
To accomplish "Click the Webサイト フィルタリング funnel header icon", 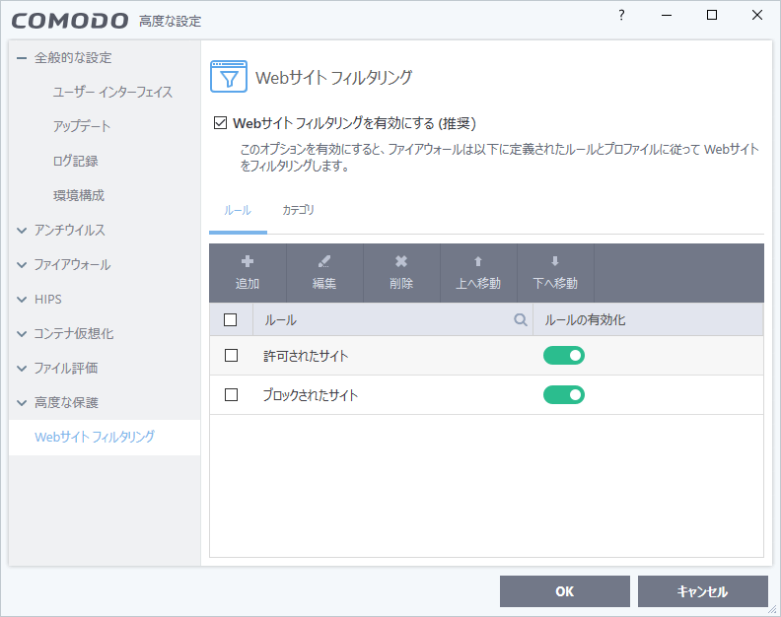I will 229,77.
